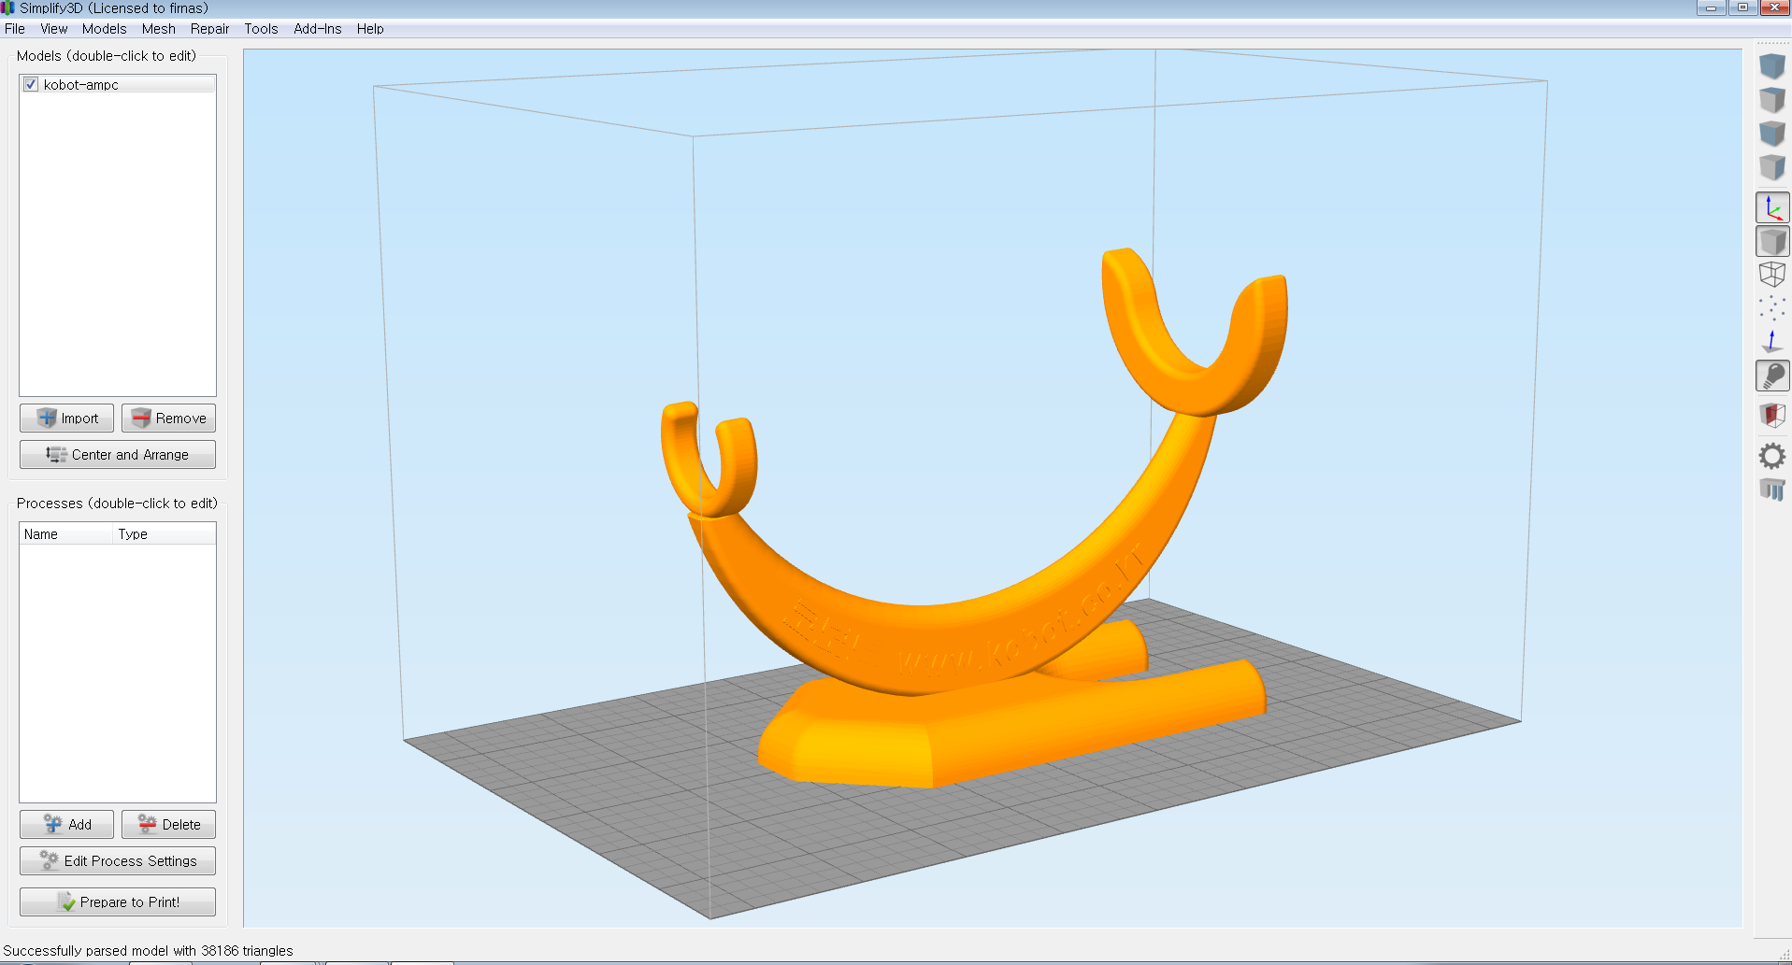This screenshot has width=1792, height=965.
Task: Open the View menu
Action: pos(54,29)
